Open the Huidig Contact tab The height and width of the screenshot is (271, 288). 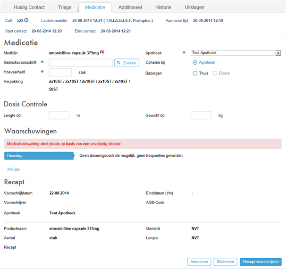click(29, 8)
